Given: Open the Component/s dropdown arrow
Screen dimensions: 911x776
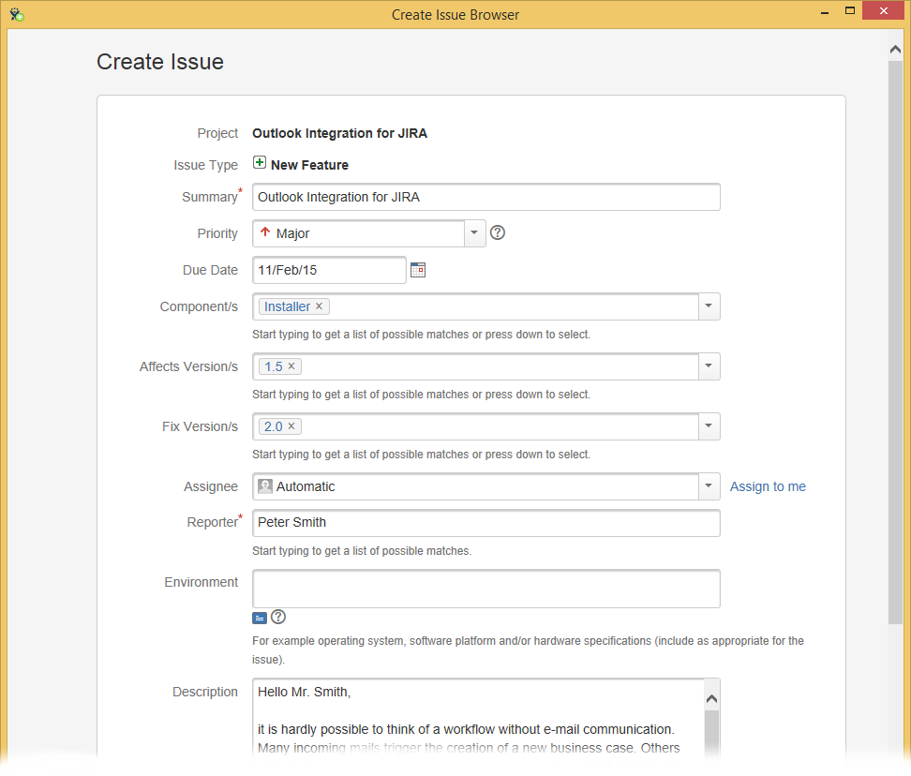Looking at the screenshot, I should point(709,306).
